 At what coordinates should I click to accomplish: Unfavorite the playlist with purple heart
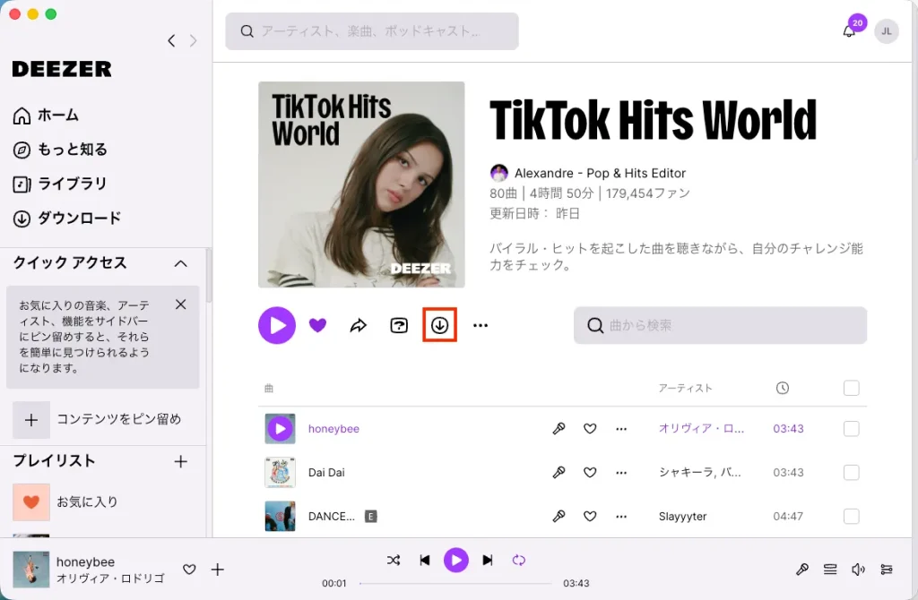coord(317,325)
